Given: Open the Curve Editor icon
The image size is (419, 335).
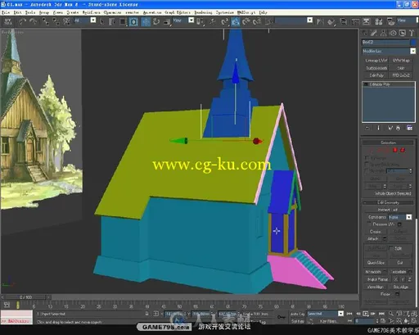Looking at the screenshot, I should coord(355,21).
